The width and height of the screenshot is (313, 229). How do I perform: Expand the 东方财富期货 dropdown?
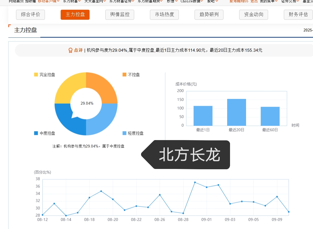[150, 1]
